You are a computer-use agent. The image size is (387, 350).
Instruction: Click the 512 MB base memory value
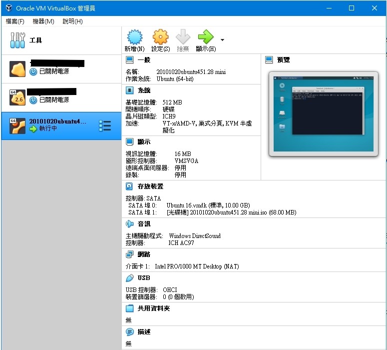[x=172, y=102]
